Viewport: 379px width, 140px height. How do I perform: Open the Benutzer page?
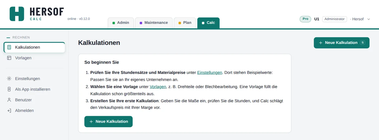(x=34, y=100)
